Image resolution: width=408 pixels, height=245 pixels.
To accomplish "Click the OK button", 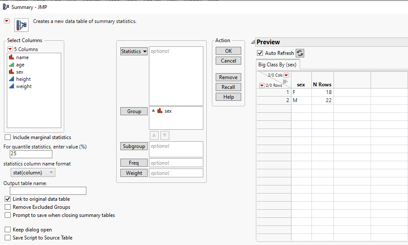I will point(228,50).
